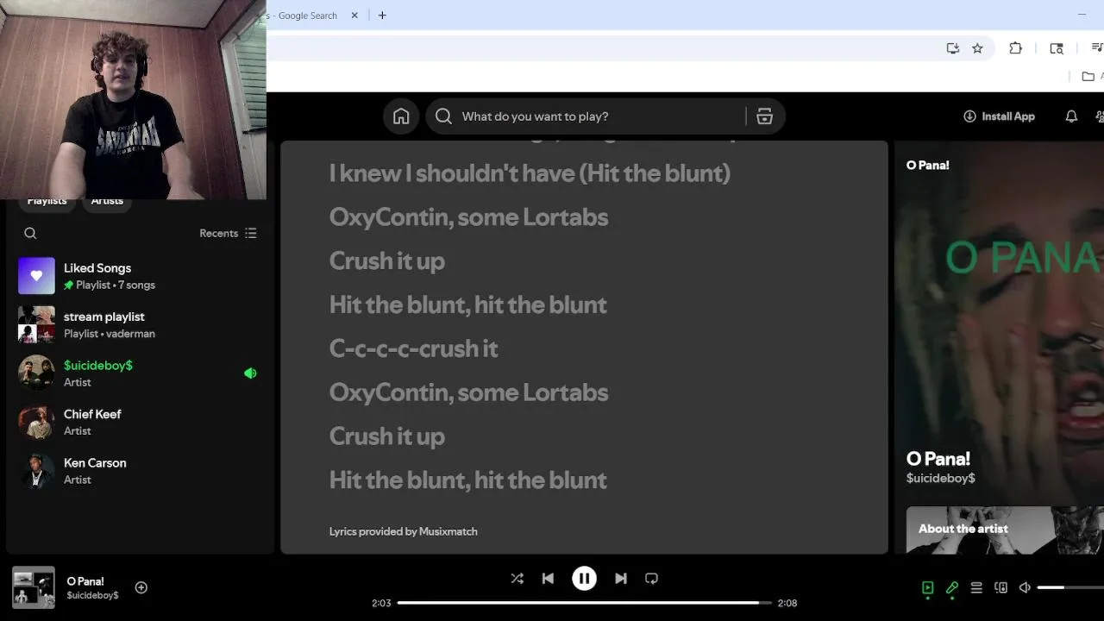Seek in the song progress bar

pos(584,603)
